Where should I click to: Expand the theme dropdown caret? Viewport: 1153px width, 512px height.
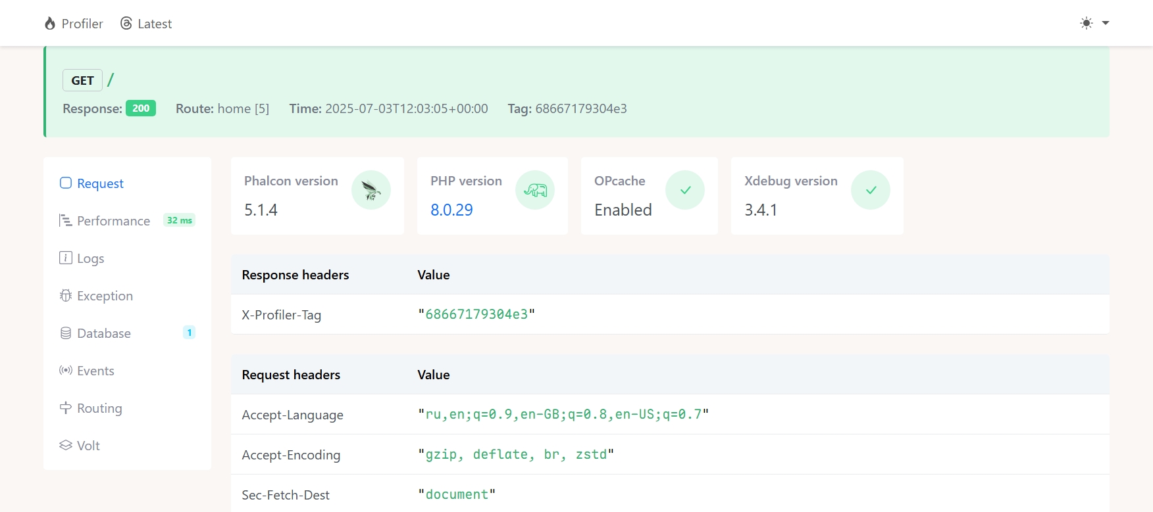[x=1106, y=23]
